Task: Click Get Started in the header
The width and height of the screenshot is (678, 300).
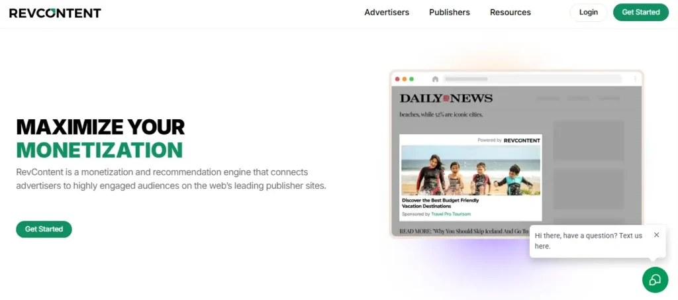Action: 641,13
